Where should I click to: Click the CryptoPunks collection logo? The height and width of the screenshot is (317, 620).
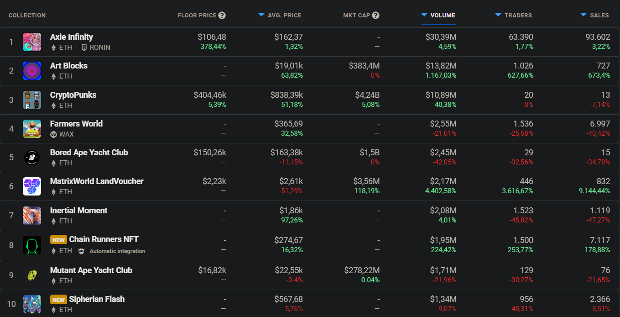(32, 100)
